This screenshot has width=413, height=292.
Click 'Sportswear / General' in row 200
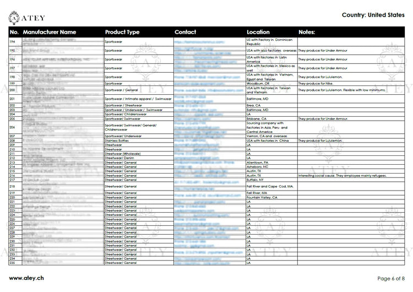pos(121,90)
